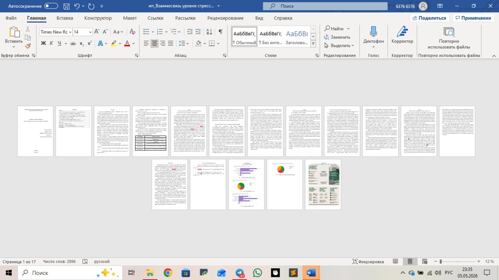Screen dimensions: 499x280
Task: Click the Save floppy disk icon
Action: click(67, 6)
